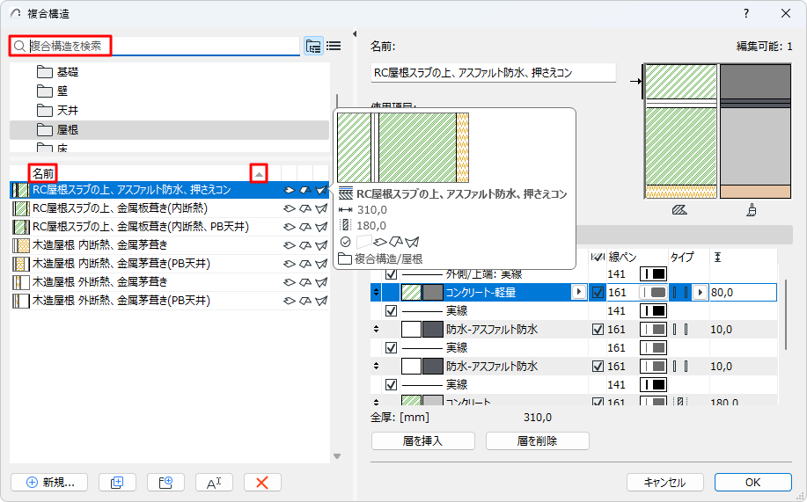807x502 pixels.
Task: Select row RC屋根スラブの上、金属板葺き(内断熱)
Action: [169, 208]
